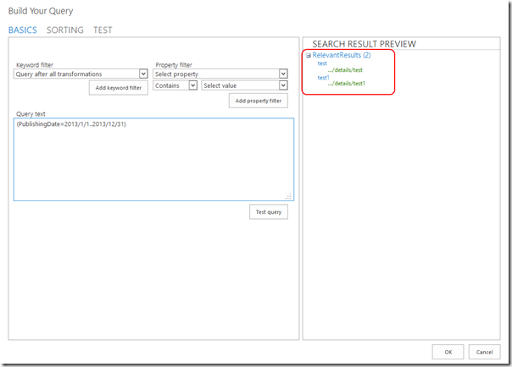This screenshot has height=367, width=512.
Task: Click the .../details/test URL
Action: tap(345, 70)
